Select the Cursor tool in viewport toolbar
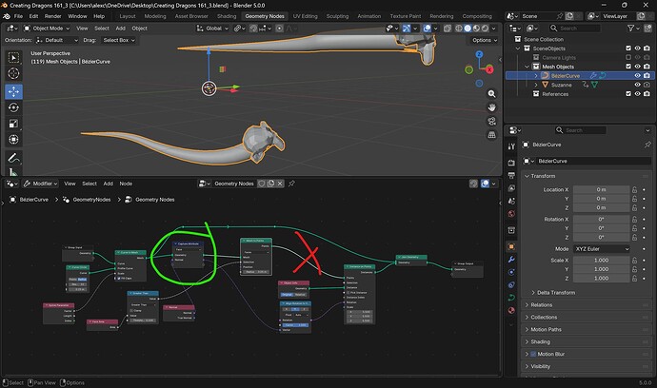 [14, 74]
